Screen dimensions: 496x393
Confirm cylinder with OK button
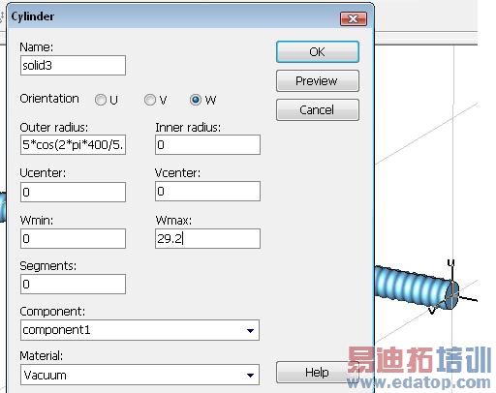click(x=318, y=52)
